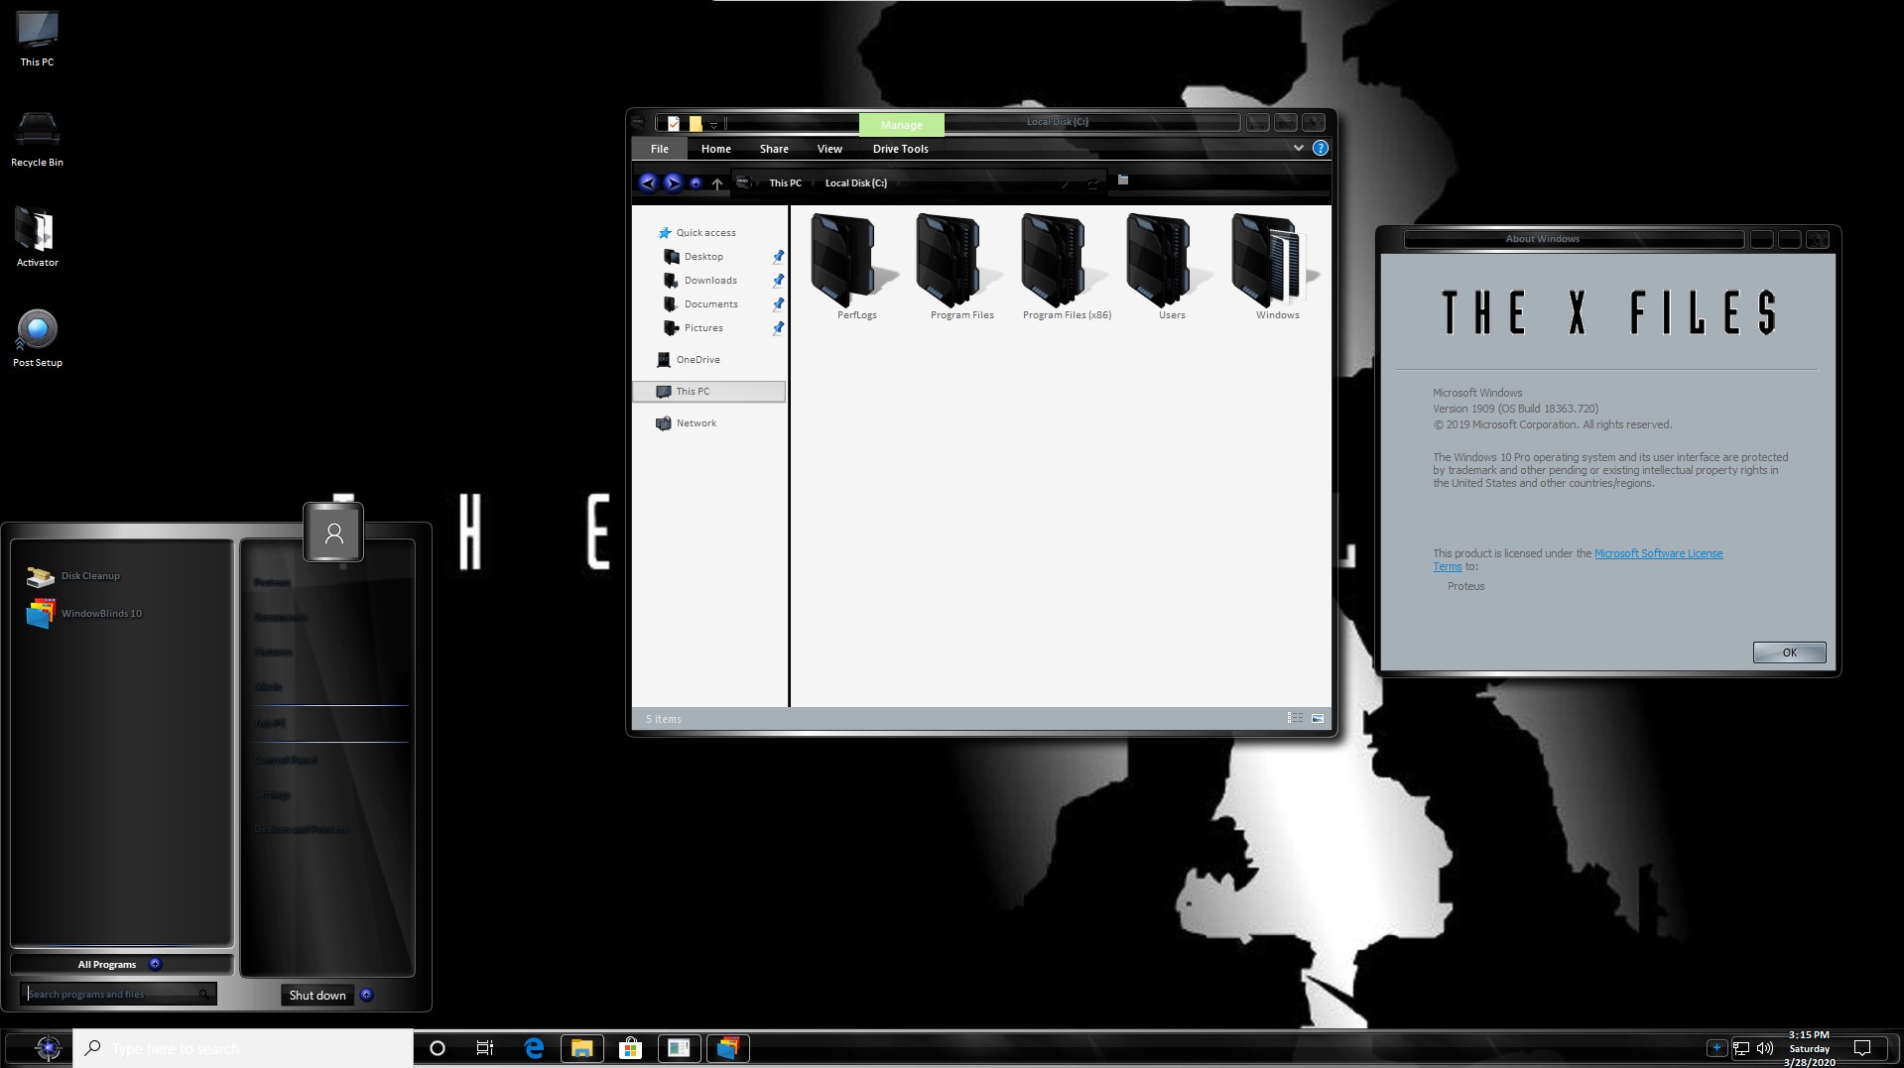The image size is (1904, 1068).
Task: Open Microsoft Store from taskbar
Action: pyautogui.click(x=630, y=1048)
